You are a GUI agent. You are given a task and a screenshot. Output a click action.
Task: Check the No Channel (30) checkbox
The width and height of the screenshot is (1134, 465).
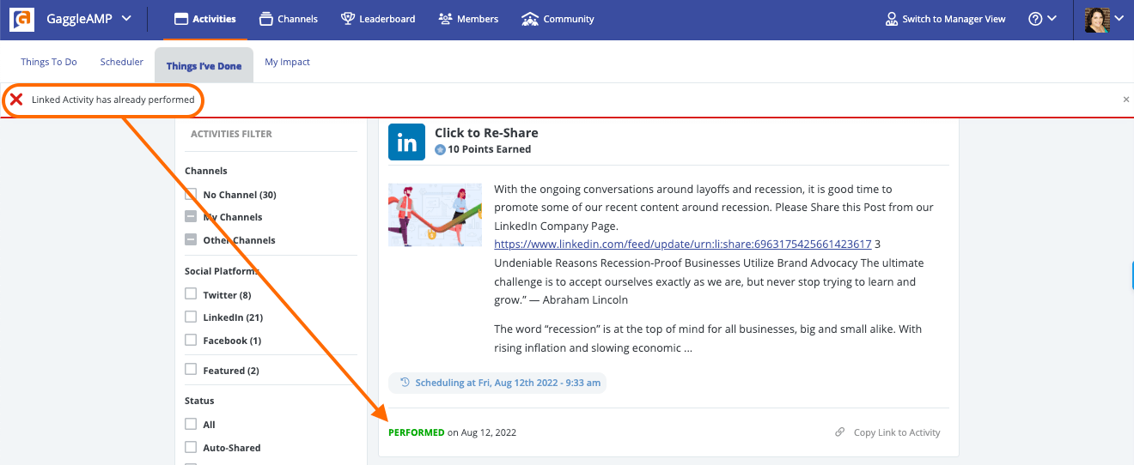191,195
